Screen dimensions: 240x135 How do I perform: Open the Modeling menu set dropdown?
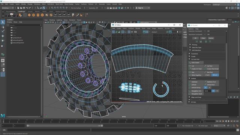pos(8,8)
